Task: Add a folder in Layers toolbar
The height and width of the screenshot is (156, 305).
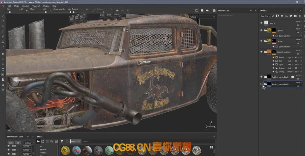Action: pos(295,16)
